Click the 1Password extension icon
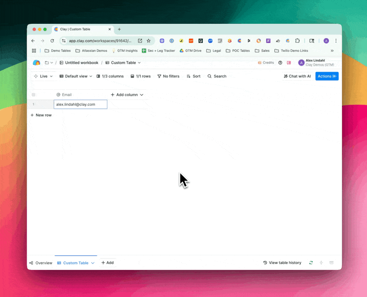The image size is (367, 297). (172, 41)
